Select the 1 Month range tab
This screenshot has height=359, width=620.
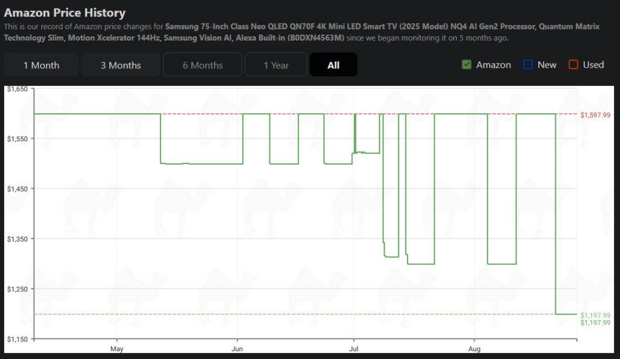(41, 65)
